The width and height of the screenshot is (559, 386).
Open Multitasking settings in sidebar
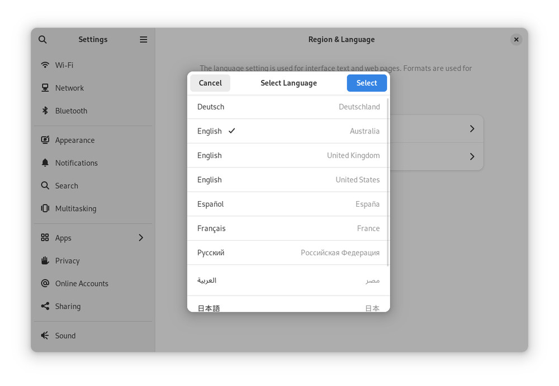click(x=75, y=208)
